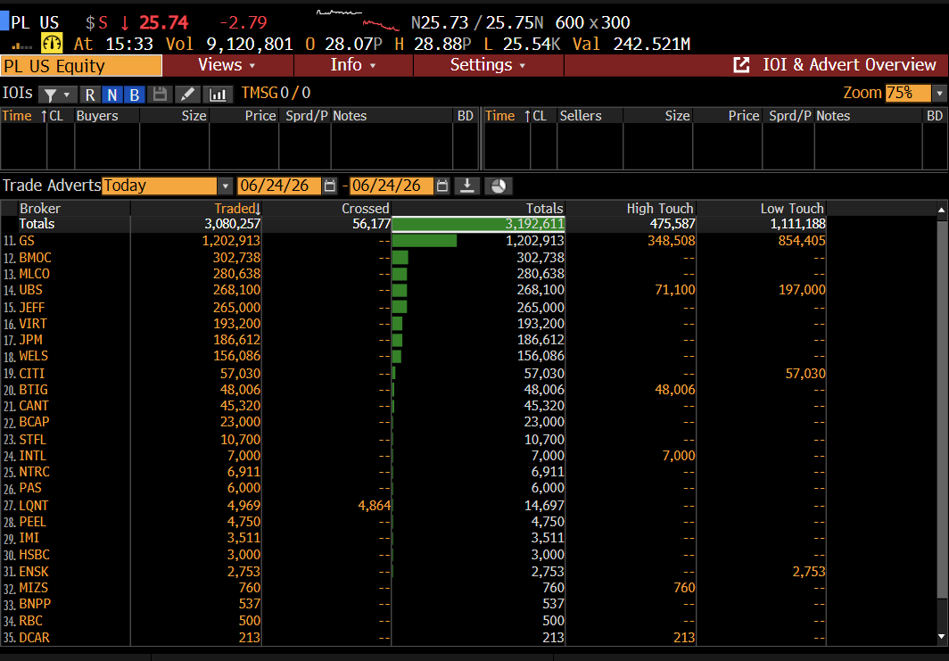Click the PL US Equity security field
Screen dimensions: 949x661
point(81,65)
